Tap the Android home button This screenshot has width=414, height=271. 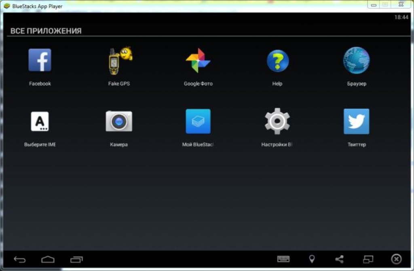(48, 259)
